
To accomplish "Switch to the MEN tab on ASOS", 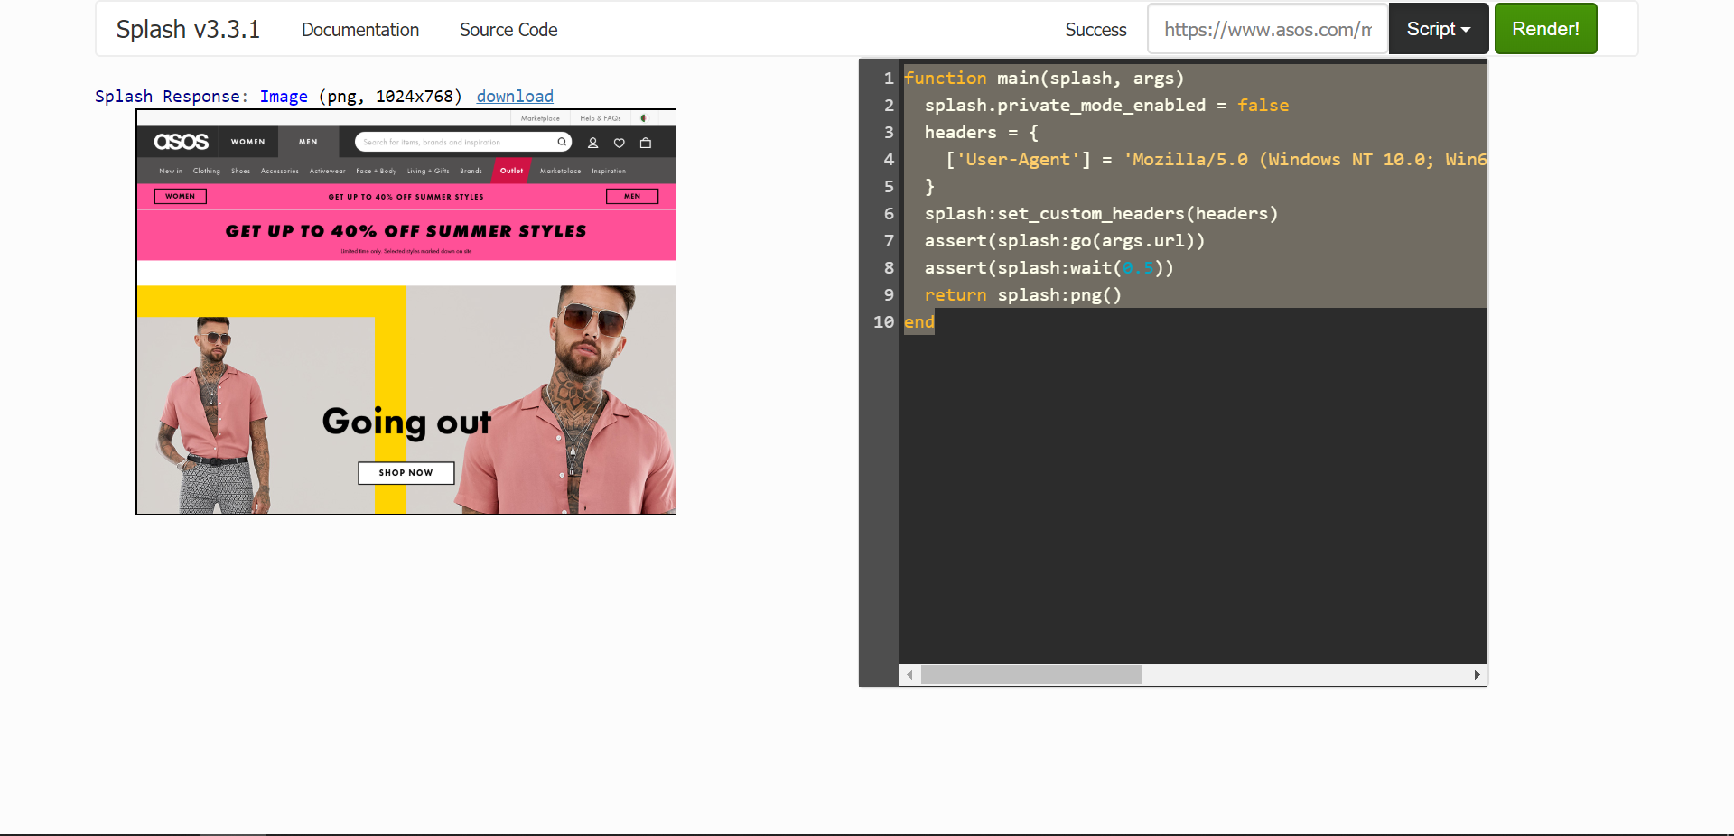I will coord(307,142).
